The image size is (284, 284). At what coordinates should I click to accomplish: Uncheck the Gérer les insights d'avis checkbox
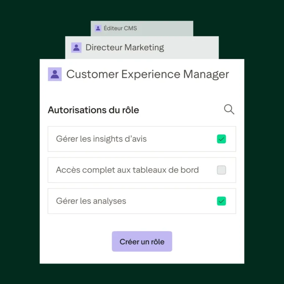point(222,139)
